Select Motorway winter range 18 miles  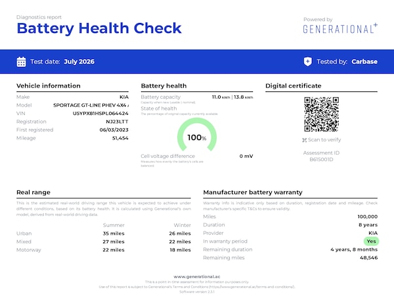pyautogui.click(x=181, y=250)
